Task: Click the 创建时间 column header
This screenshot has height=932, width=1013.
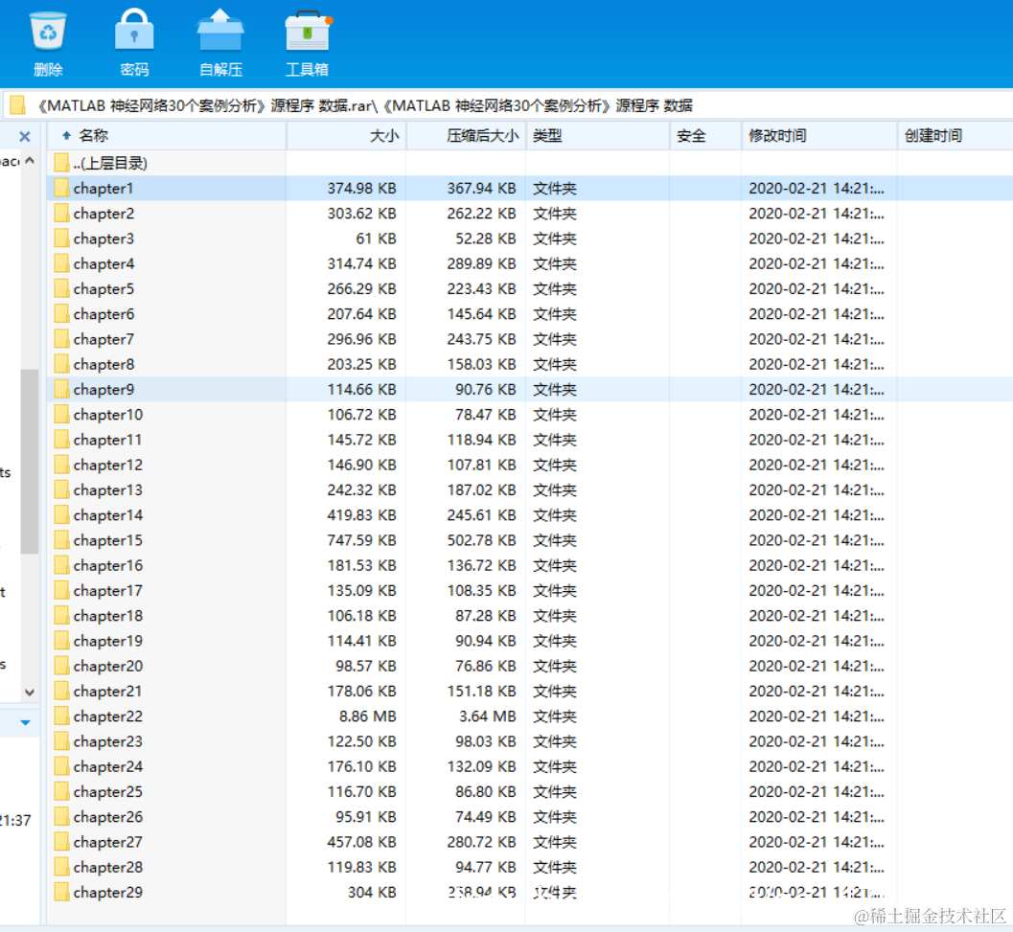Action: click(955, 136)
